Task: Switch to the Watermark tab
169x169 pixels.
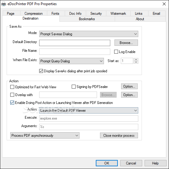Action: (118, 14)
